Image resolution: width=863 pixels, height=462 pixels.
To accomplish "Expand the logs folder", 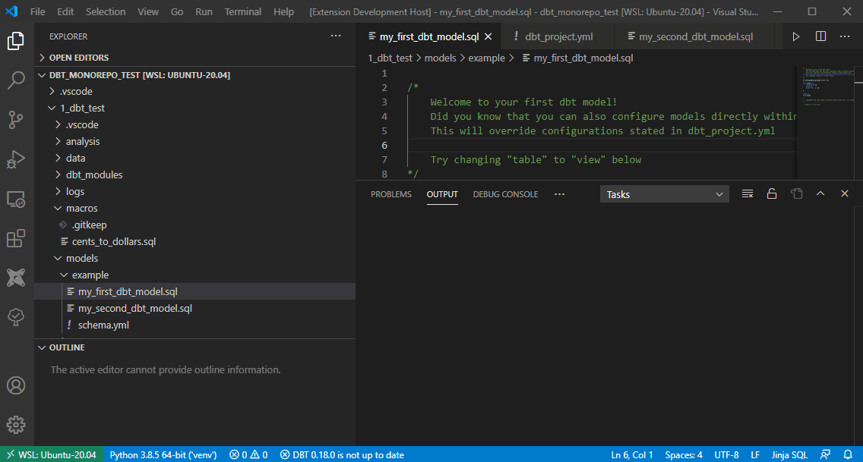I will (x=194, y=191).
